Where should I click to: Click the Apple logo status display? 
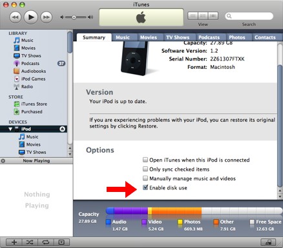tap(141, 17)
